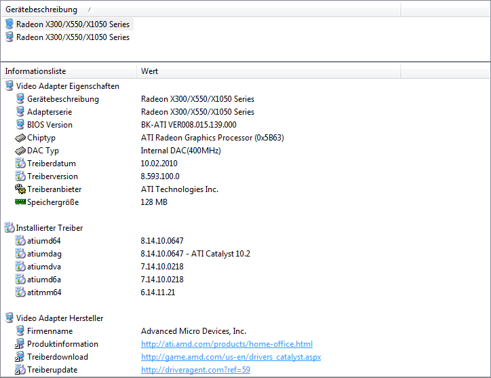
Task: Select the Treiberdownload label
Action: click(58, 357)
